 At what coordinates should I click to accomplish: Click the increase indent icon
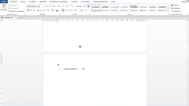[x=80, y=6]
